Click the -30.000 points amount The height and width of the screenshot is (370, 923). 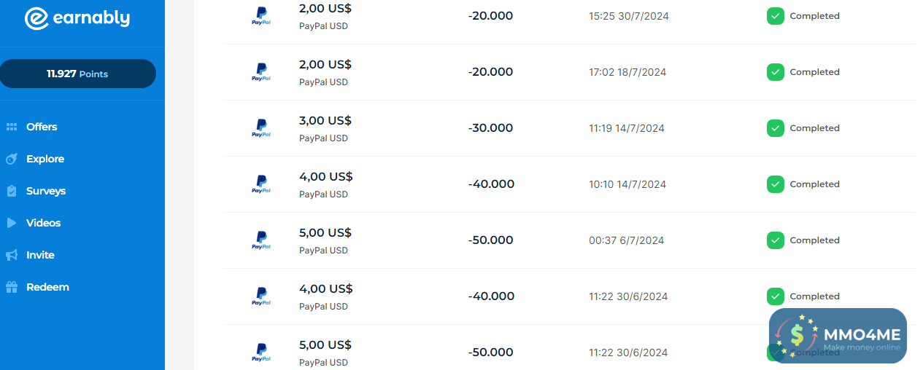[490, 128]
